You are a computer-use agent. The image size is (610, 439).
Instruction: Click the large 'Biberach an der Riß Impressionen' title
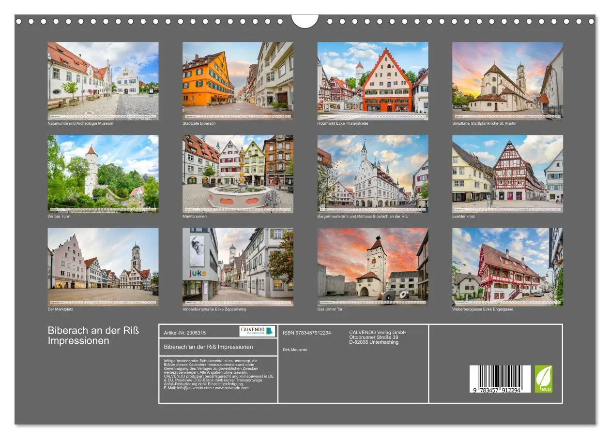93,336
